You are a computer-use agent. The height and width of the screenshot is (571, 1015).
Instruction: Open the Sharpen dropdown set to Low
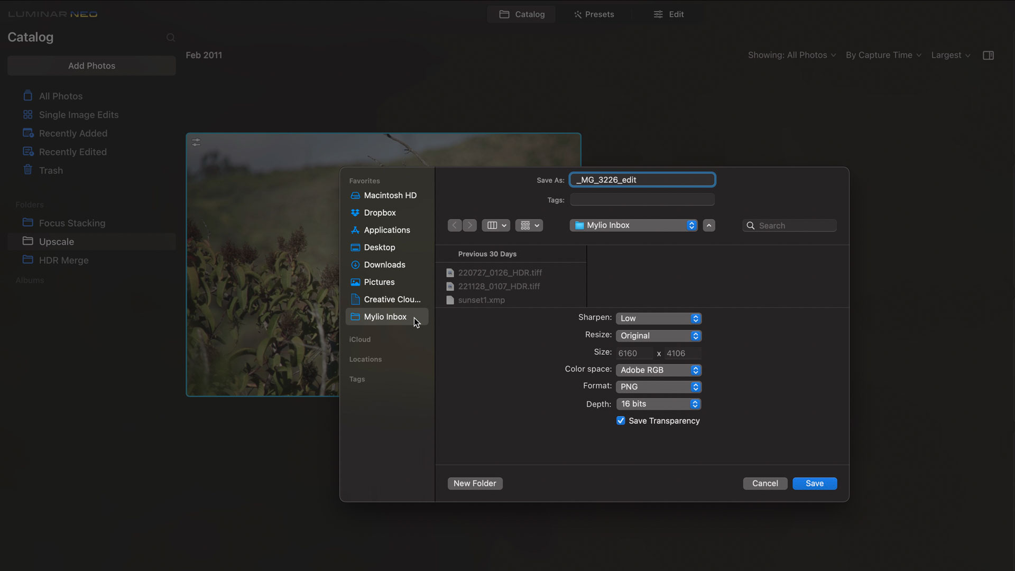click(658, 318)
